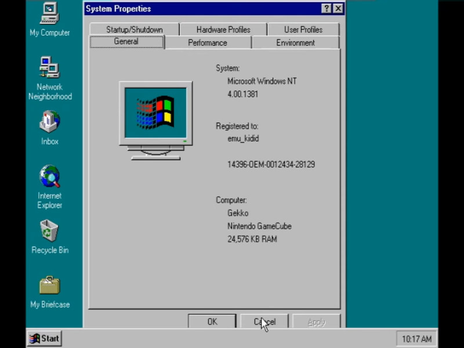
Task: Click the version text 4.00.1381
Action: pyautogui.click(x=243, y=95)
